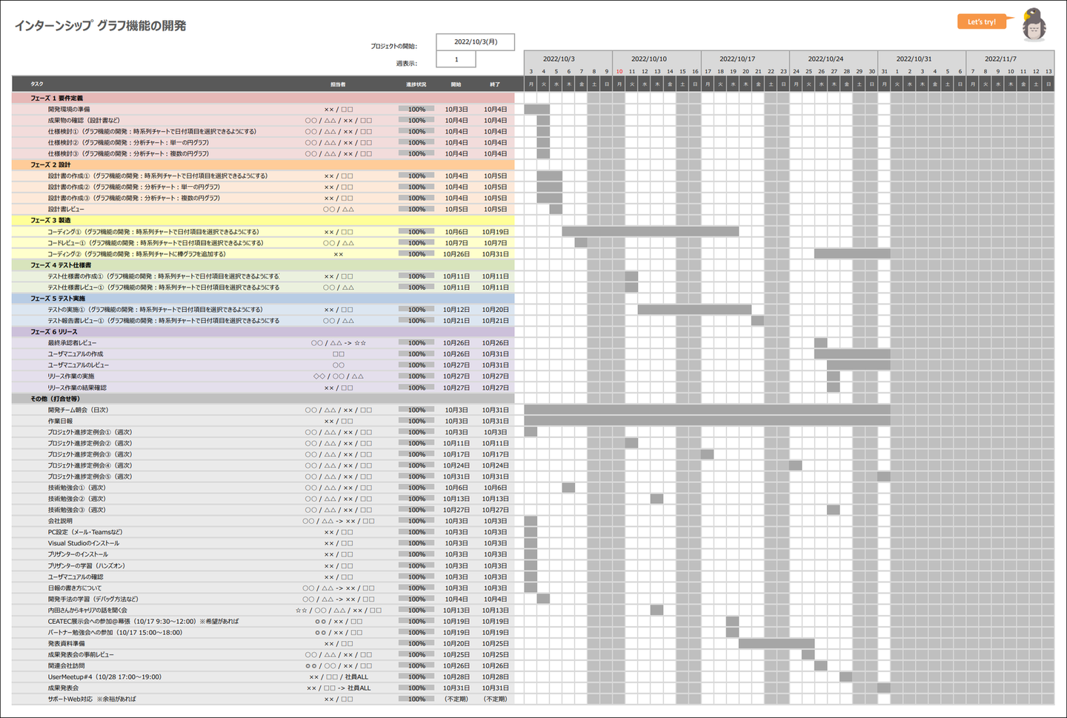This screenshot has width=1067, height=718.
Task: Click the 進捗状況 column header
Action: (416, 84)
